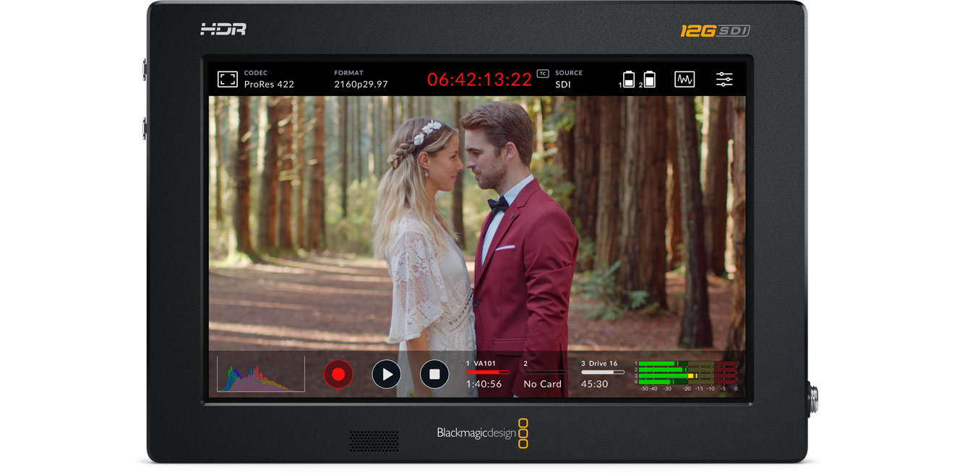
Task: Tap the VA101 storage capacity bar
Action: 490,372
